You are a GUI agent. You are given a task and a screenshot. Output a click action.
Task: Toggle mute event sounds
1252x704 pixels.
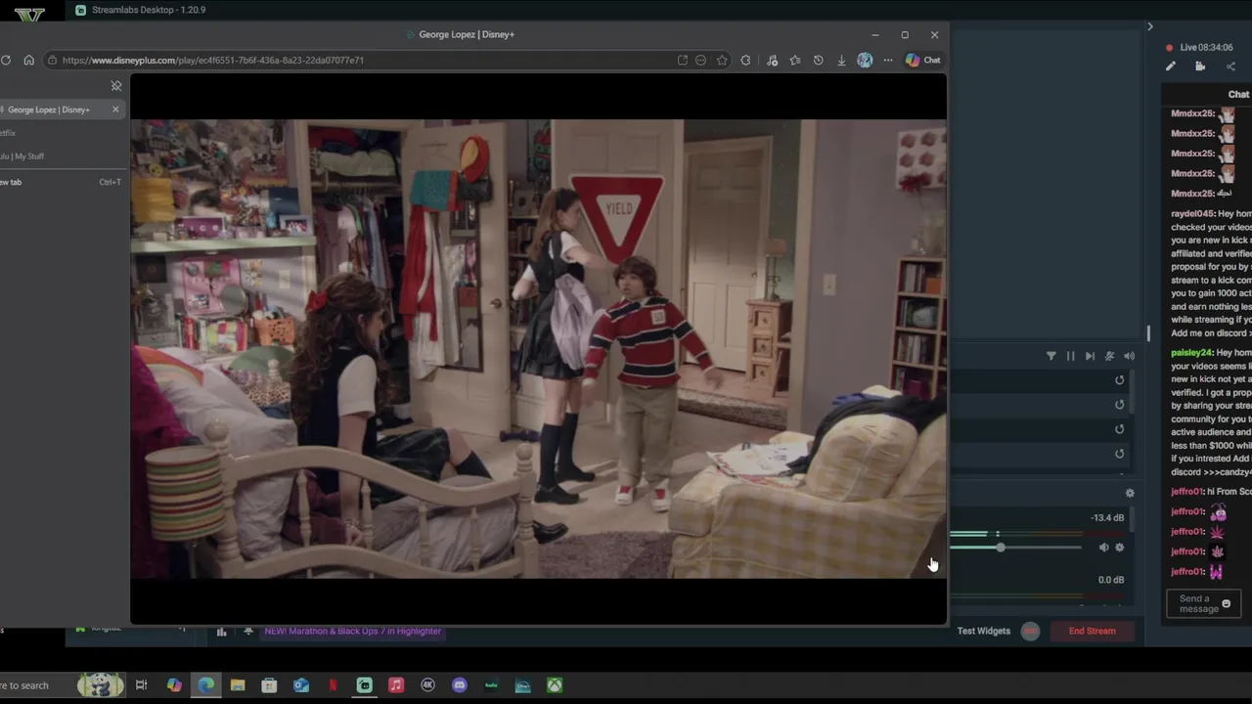[x=1109, y=356]
